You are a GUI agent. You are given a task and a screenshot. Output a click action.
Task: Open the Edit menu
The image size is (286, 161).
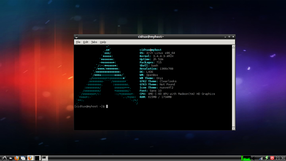[x=86, y=42]
